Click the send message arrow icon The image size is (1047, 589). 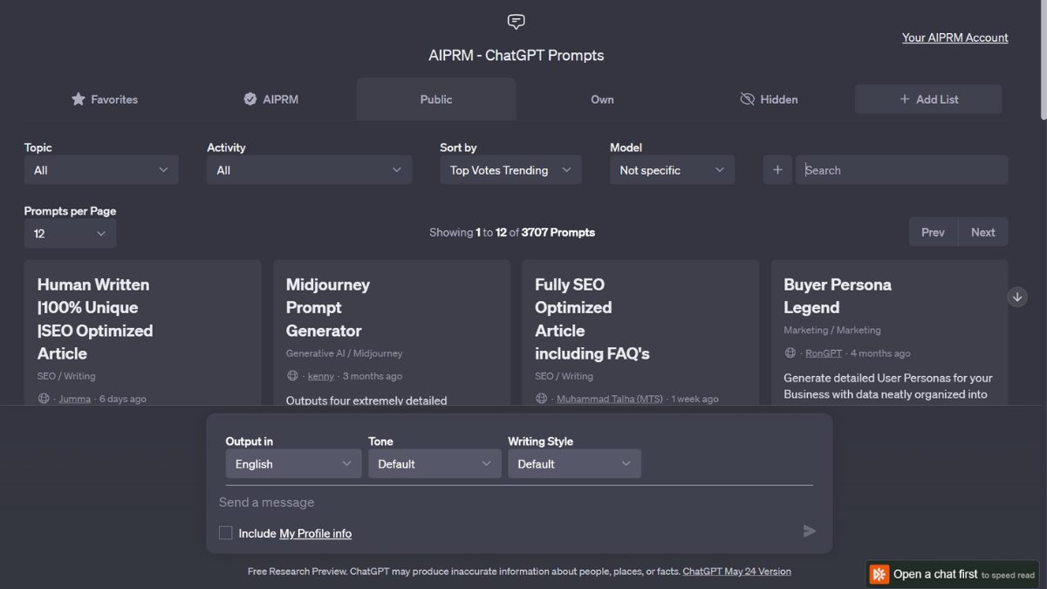pyautogui.click(x=809, y=531)
